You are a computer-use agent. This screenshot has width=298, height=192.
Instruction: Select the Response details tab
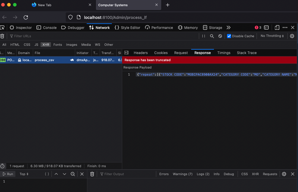point(202,53)
